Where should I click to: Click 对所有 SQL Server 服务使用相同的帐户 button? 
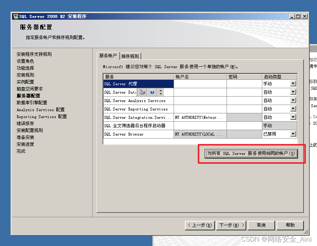click(251, 153)
